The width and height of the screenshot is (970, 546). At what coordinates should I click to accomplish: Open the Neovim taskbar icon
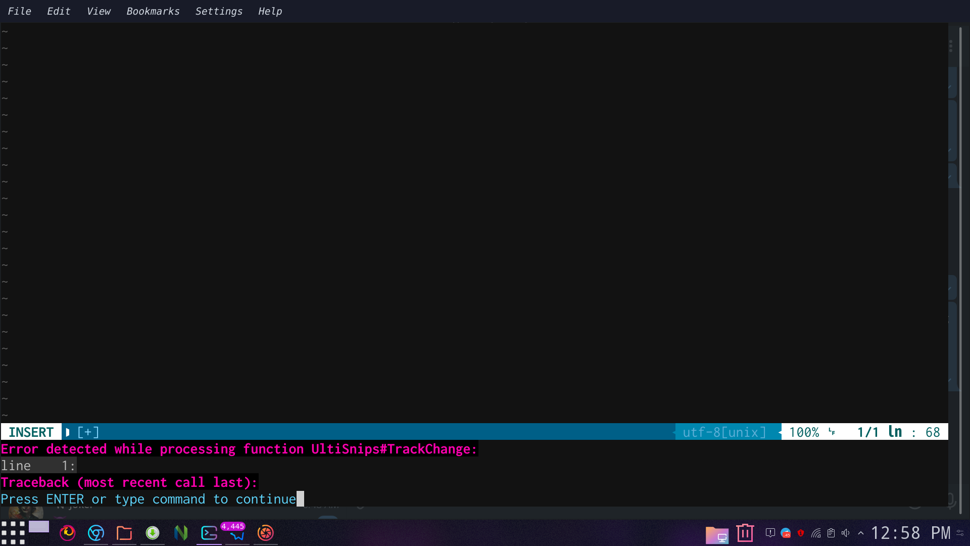[180, 533]
